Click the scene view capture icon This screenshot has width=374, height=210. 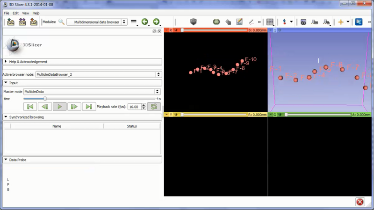tap(315, 22)
